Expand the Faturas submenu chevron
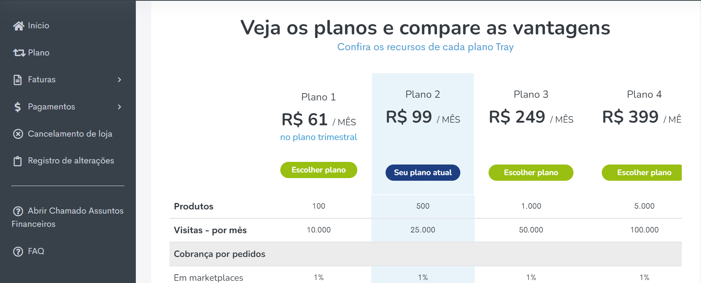701x283 pixels. point(120,80)
